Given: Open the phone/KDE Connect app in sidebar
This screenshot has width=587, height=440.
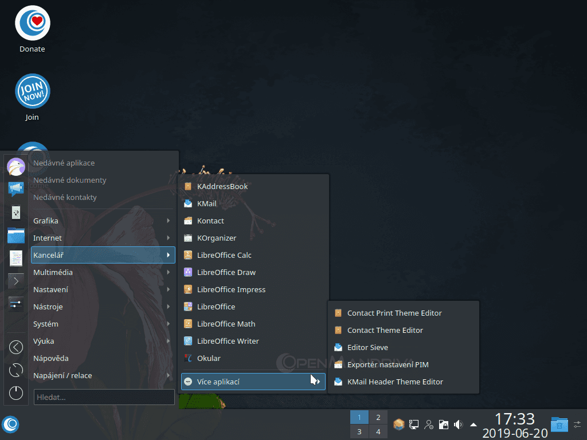Looking at the screenshot, I should pyautogui.click(x=15, y=211).
